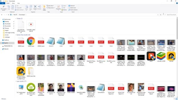Screen dimensions: 178x100
Task: Collapse the Today (2) group
Action: 16,19
